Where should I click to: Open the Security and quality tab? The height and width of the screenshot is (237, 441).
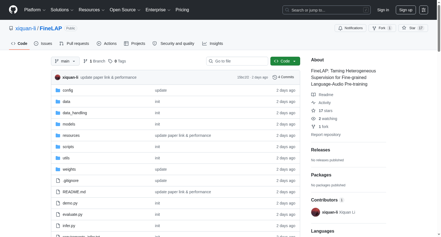tap(173, 43)
